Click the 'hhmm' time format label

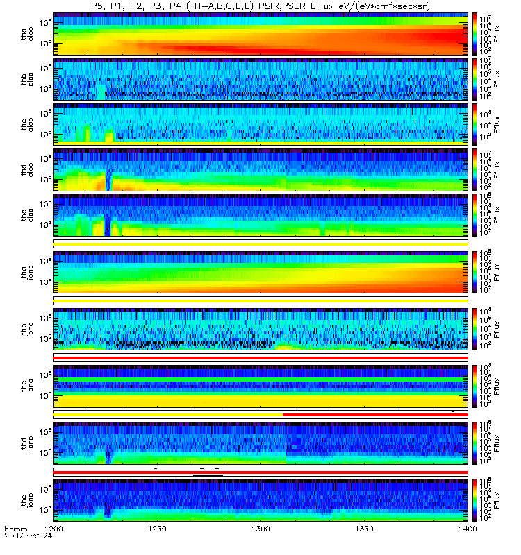[15, 529]
